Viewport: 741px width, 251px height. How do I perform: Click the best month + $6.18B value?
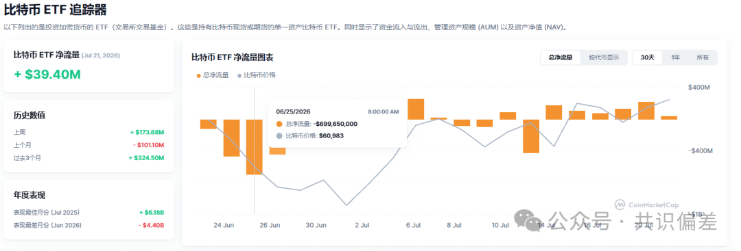(152, 213)
